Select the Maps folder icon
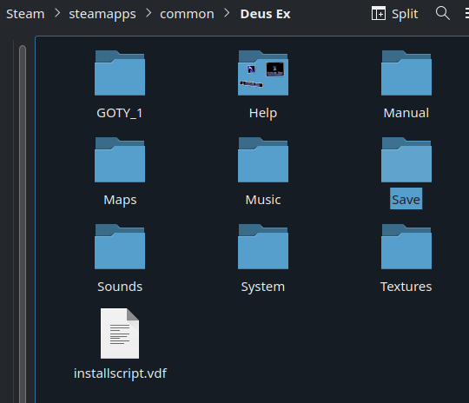Screen dimensions: 469x403 tap(120, 160)
